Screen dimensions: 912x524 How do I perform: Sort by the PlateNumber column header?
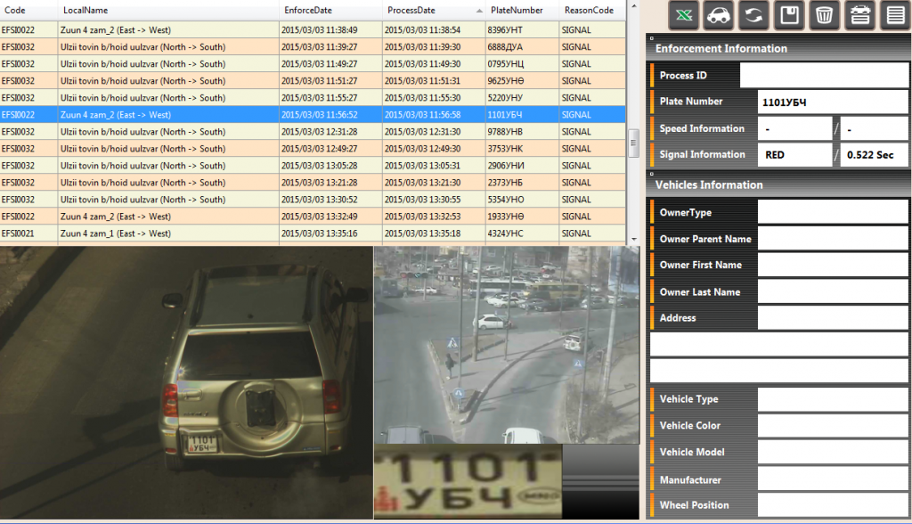tap(517, 10)
